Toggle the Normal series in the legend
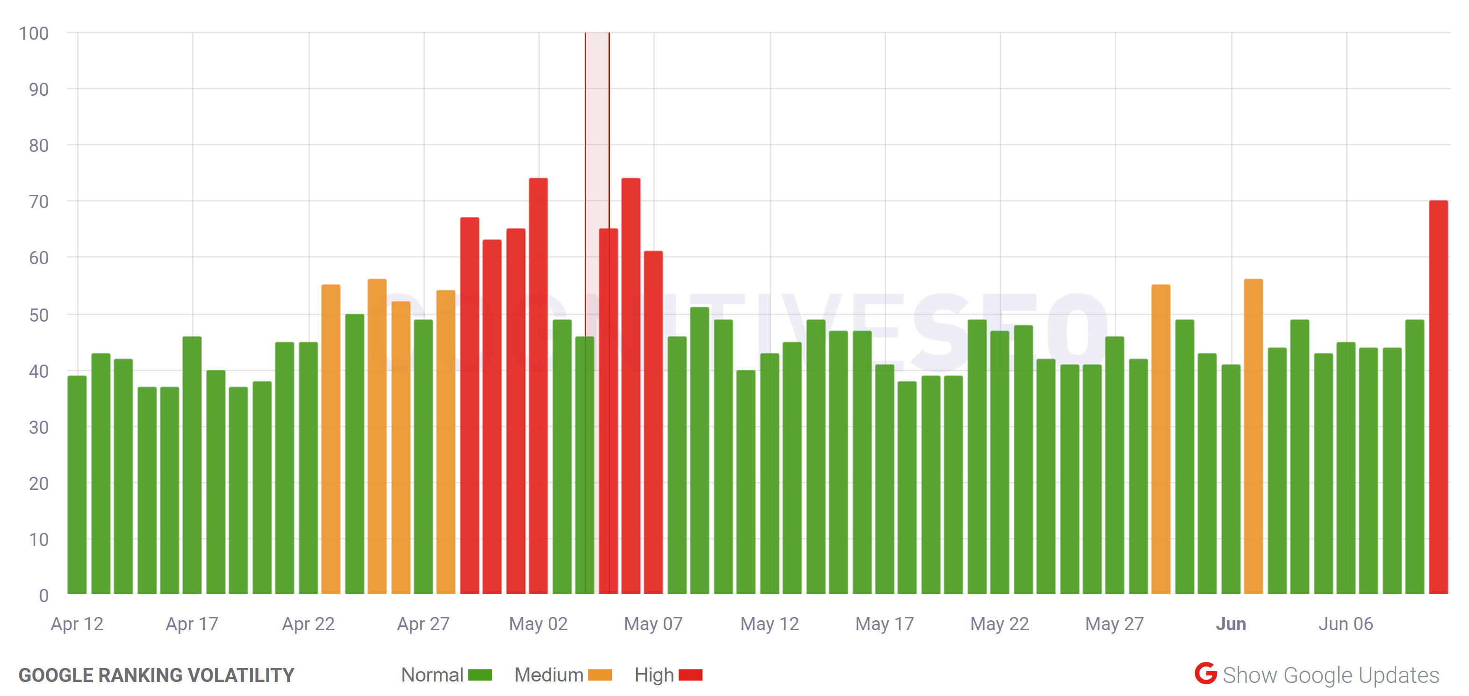1469x696 pixels. pos(433,675)
